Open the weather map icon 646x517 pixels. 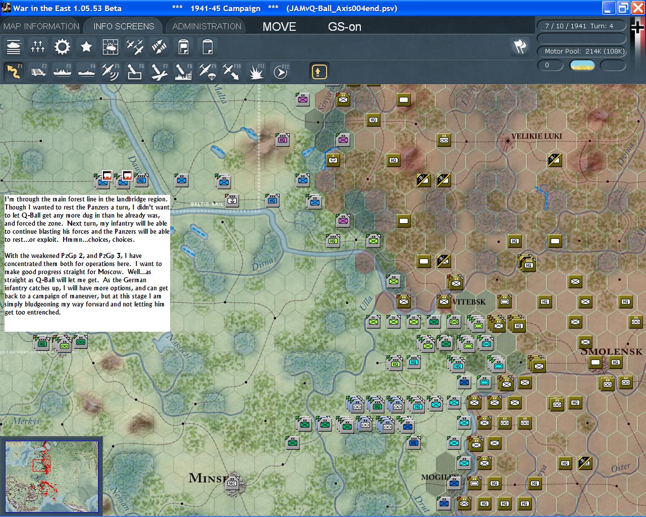pyautogui.click(x=111, y=47)
